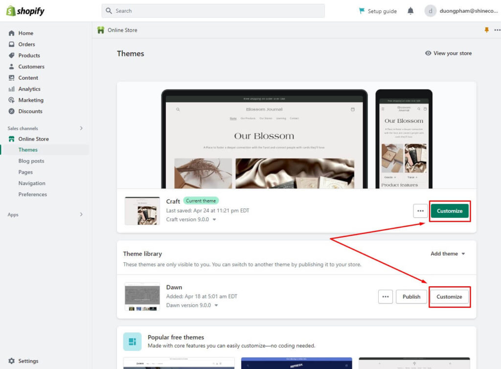The image size is (501, 369).
Task: Customize the Craft current theme
Action: [450, 211]
